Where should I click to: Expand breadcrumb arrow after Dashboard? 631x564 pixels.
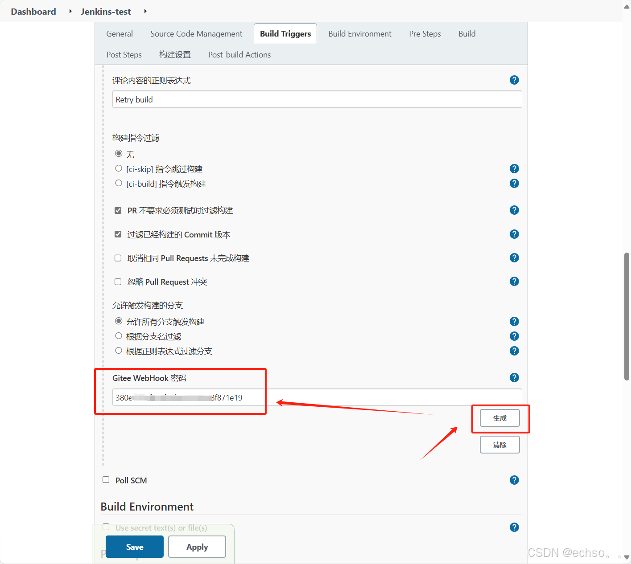70,11
